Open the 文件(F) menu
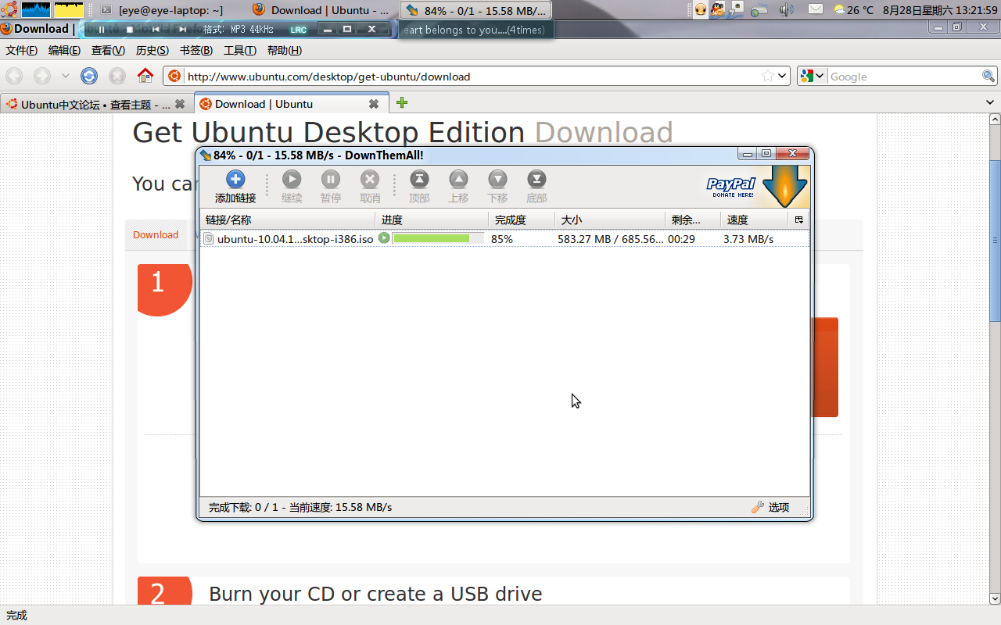 coord(22,50)
